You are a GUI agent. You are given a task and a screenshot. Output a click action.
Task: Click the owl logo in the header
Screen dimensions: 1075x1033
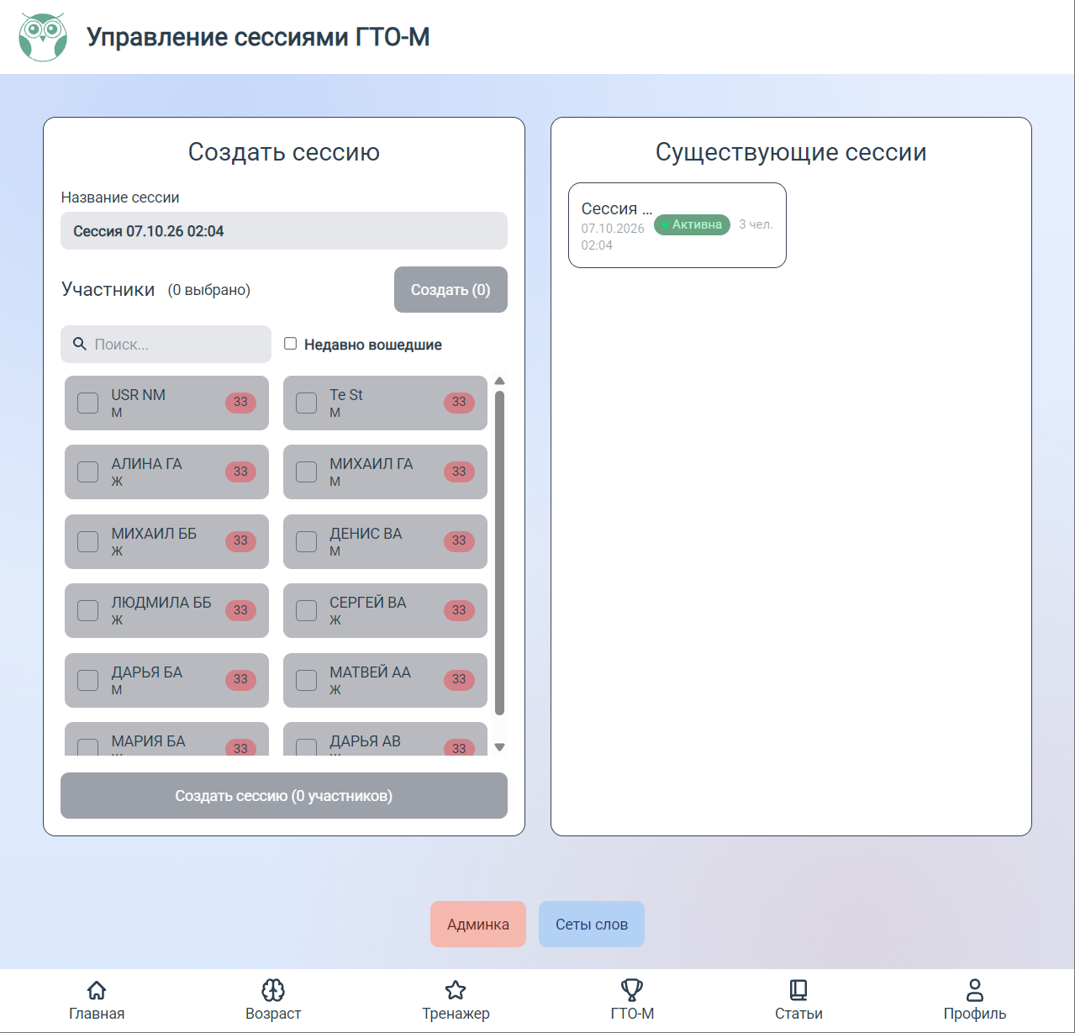43,37
